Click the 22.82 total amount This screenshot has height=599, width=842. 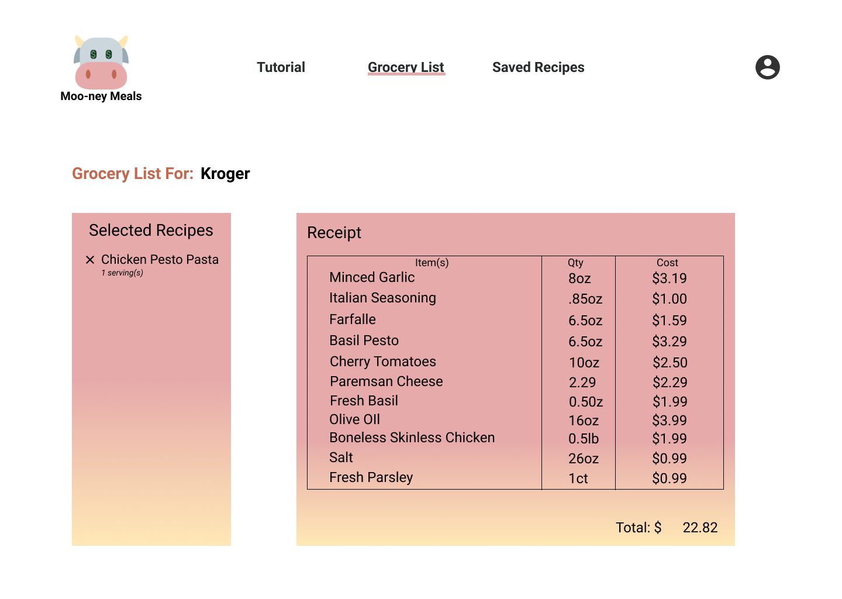click(700, 528)
